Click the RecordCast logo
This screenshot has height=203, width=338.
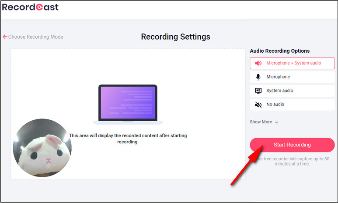[30, 7]
